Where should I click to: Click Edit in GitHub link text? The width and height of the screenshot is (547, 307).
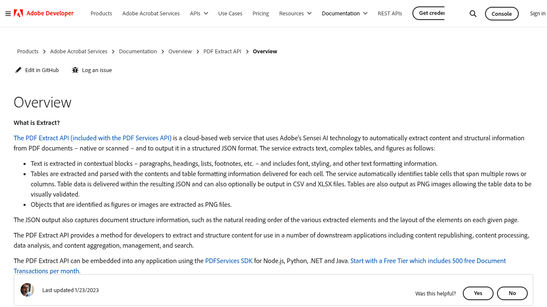pyautogui.click(x=42, y=70)
